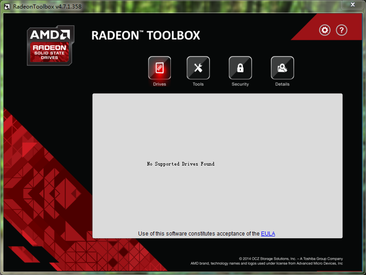Select the Security padlock icon
Viewport: 366px width, 275px height.
240,68
